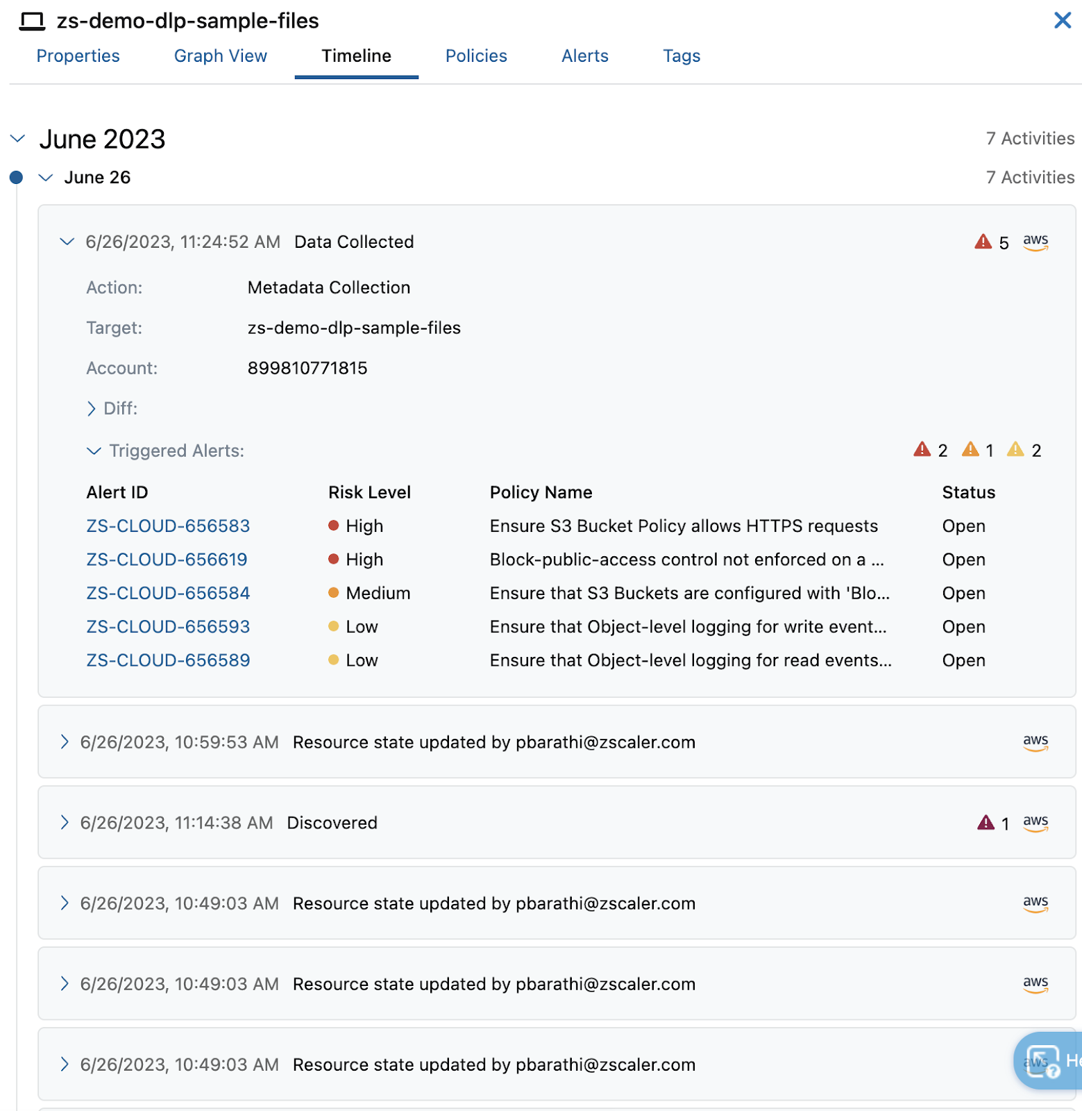The image size is (1082, 1111).
Task: Open the floating Help widget
Action: pos(1048,1060)
